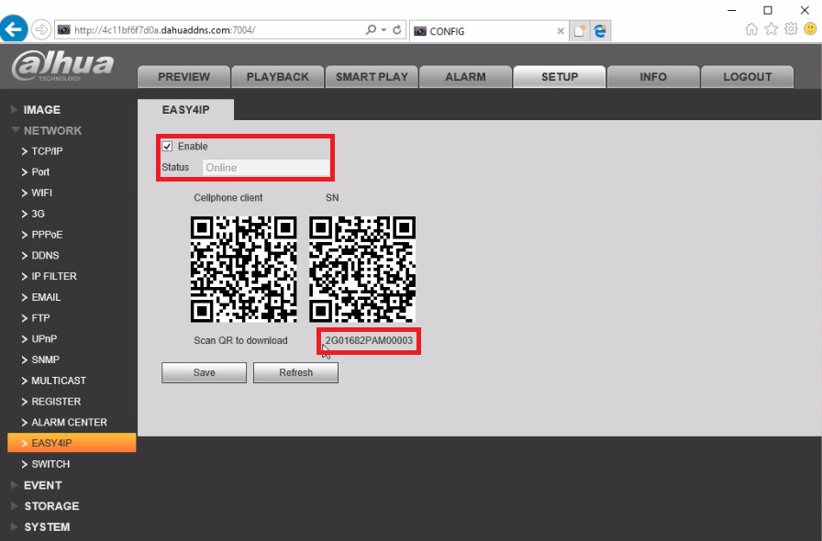
Task: Click the Internet Explorer icon beside tabs
Action: pos(600,31)
